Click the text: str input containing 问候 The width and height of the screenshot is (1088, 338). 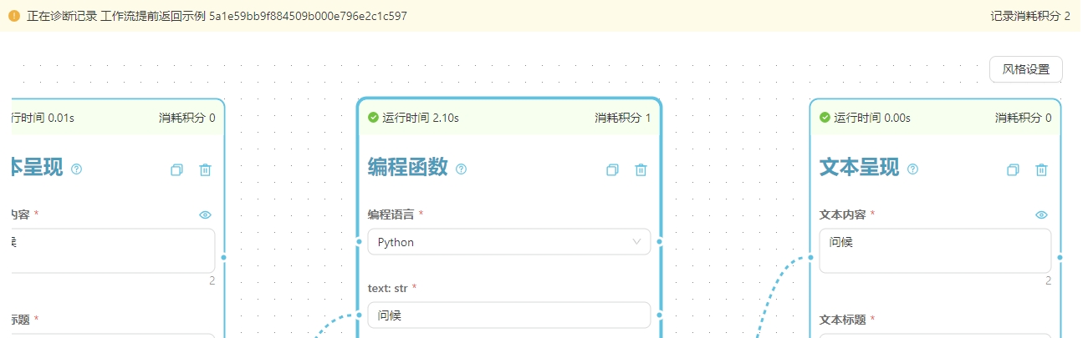tap(509, 315)
